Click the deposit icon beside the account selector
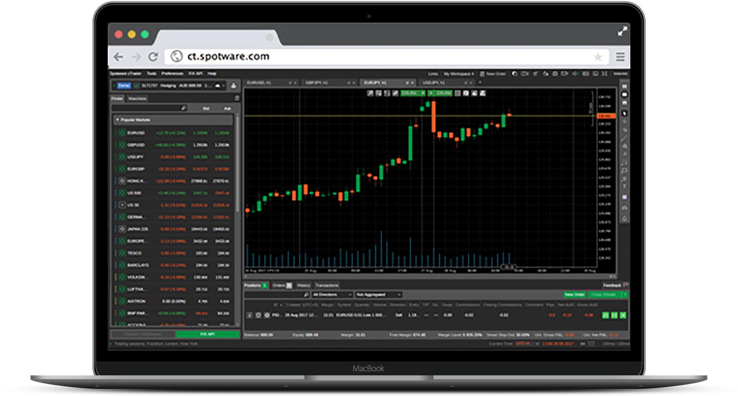Viewport: 738px width, 396px height. pyautogui.click(x=234, y=85)
